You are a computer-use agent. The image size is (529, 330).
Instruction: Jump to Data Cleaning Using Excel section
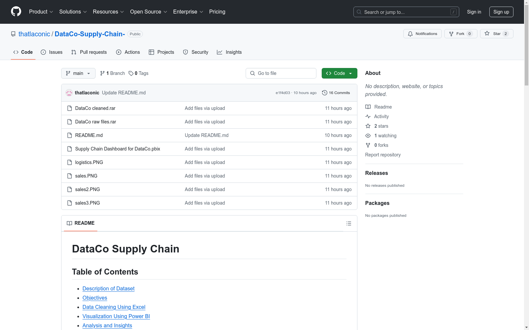tap(114, 307)
